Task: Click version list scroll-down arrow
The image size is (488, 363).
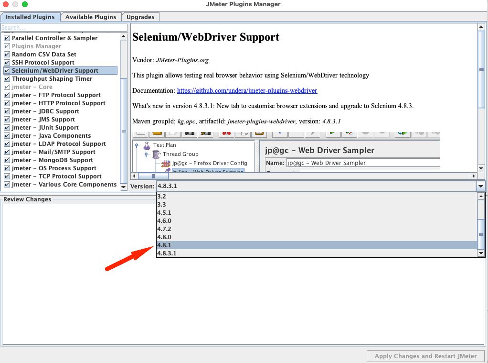Action: point(481,253)
